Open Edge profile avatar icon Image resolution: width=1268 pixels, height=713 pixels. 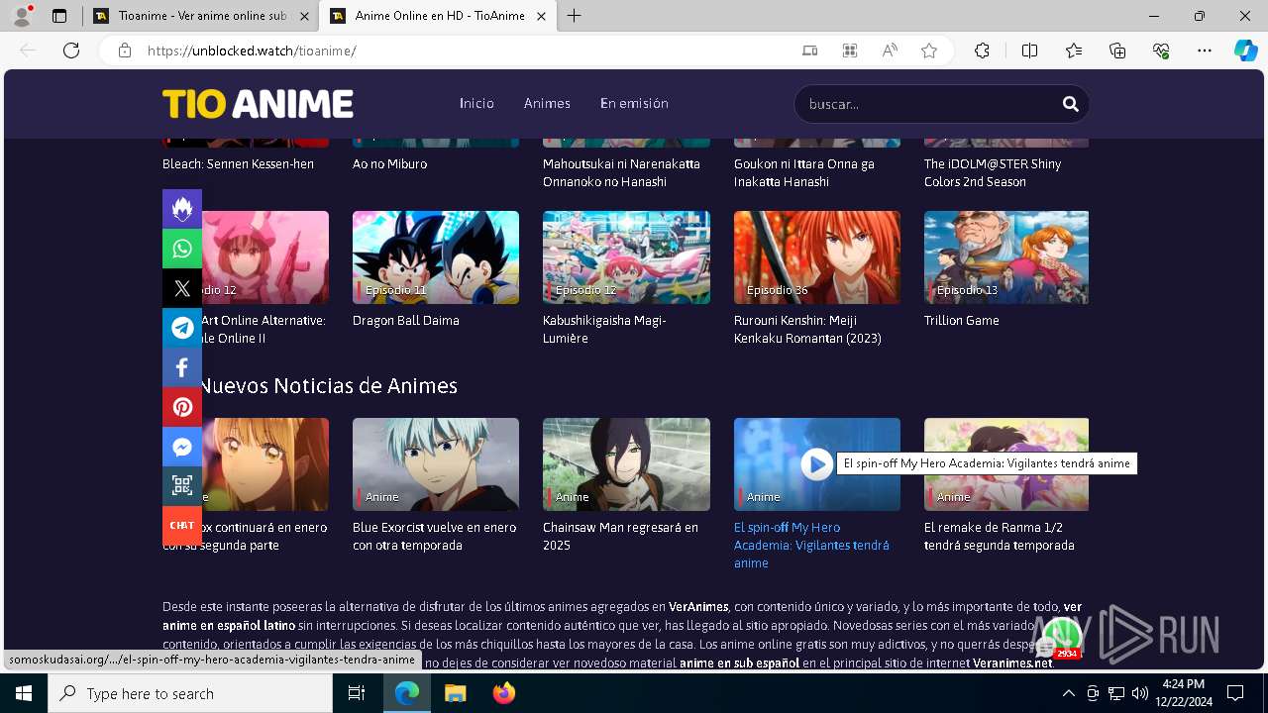(22, 16)
